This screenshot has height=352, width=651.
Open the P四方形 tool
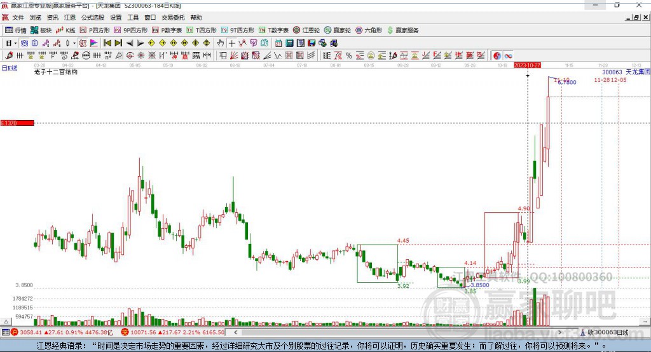95,30
